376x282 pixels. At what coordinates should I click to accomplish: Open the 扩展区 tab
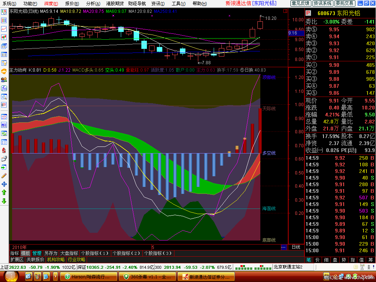point(17,260)
